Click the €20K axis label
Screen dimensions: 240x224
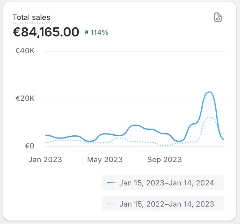[x=25, y=98]
